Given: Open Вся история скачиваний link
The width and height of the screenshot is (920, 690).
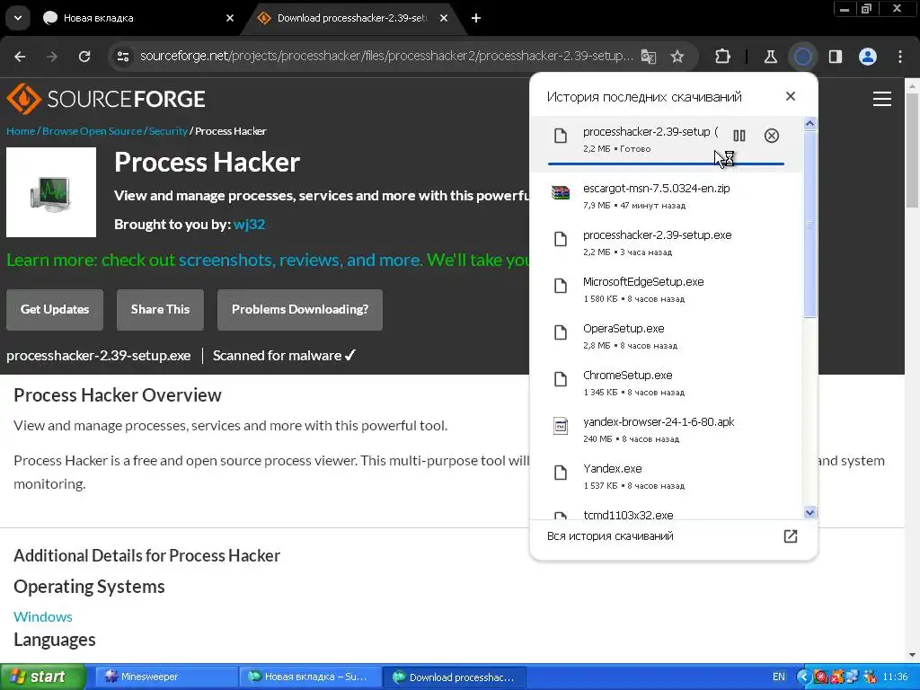Looking at the screenshot, I should [610, 535].
